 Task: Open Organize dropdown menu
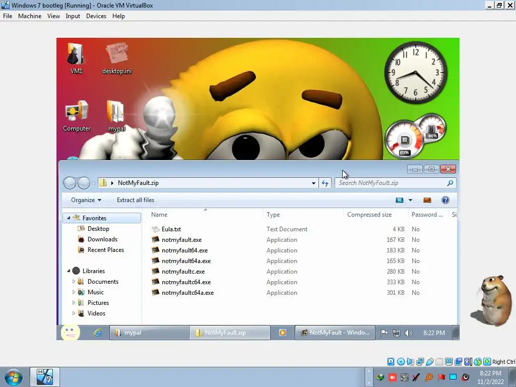(x=86, y=200)
